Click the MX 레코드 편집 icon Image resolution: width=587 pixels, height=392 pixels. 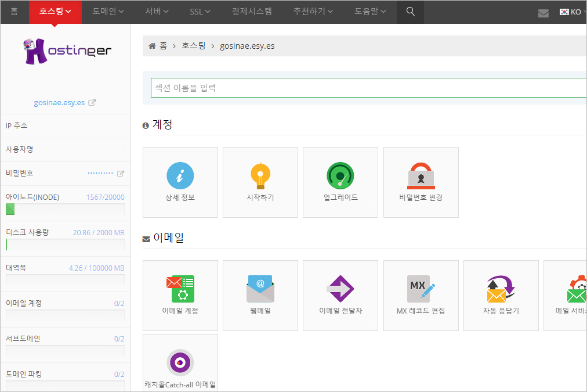point(421,289)
